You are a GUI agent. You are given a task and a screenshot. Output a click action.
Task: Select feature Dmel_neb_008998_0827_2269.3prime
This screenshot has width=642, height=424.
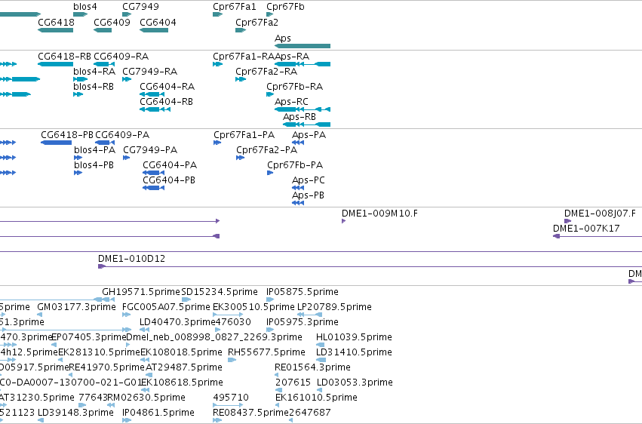coord(214,337)
